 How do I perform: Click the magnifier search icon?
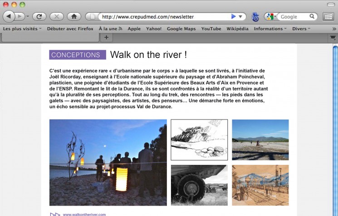(x=312, y=16)
